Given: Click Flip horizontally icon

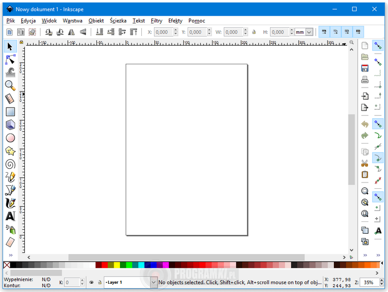Looking at the screenshot, I should tap(72, 32).
